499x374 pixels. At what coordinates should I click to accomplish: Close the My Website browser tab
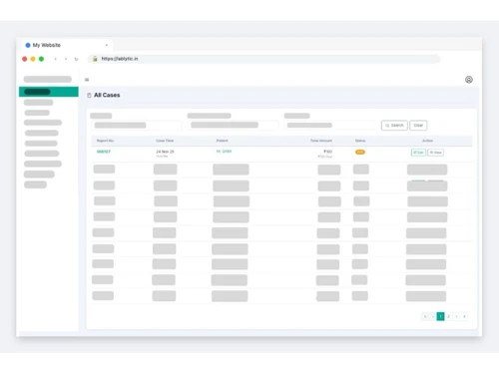coord(107,45)
